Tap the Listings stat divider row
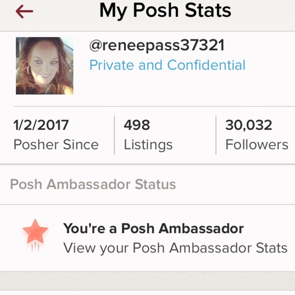This screenshot has width=295, height=295. [x=147, y=134]
